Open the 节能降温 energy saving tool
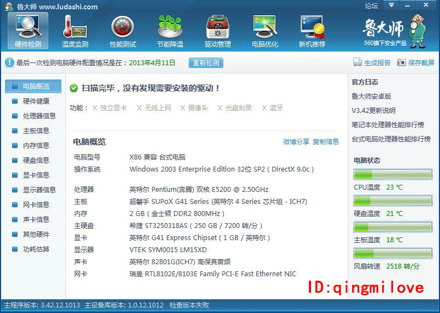Screen dimensions: 440x313 [170, 31]
